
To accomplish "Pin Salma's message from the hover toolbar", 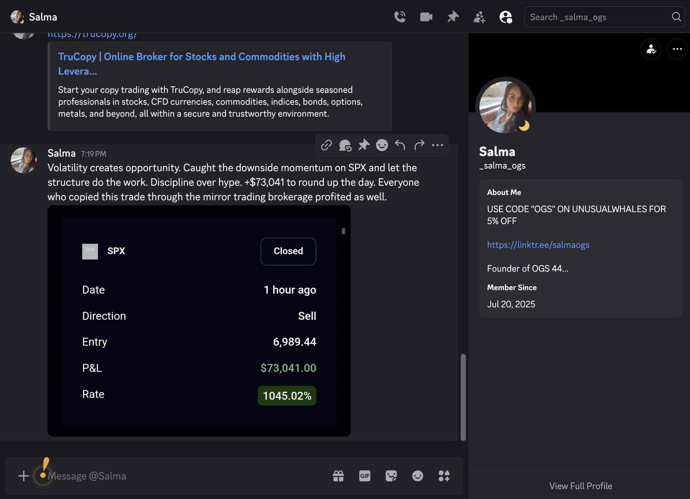I will point(364,145).
